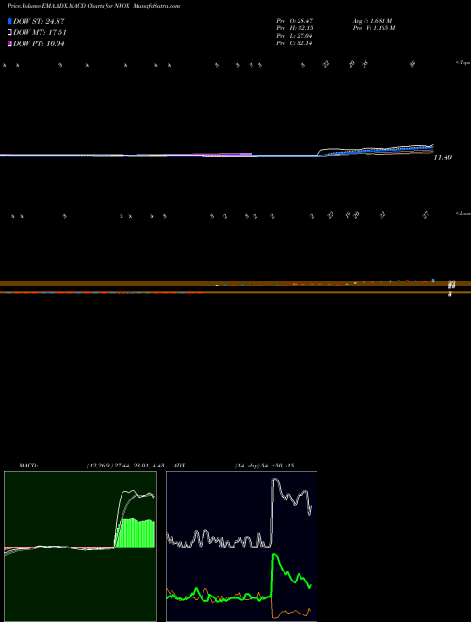Screen dimensions: 471x622
Task: Select the 'DOW PT: 10.04' legend text
Action: point(39,43)
